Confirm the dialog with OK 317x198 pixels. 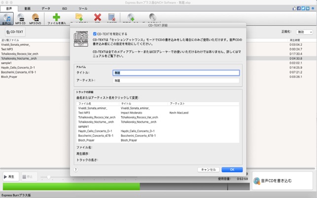(x=232, y=170)
